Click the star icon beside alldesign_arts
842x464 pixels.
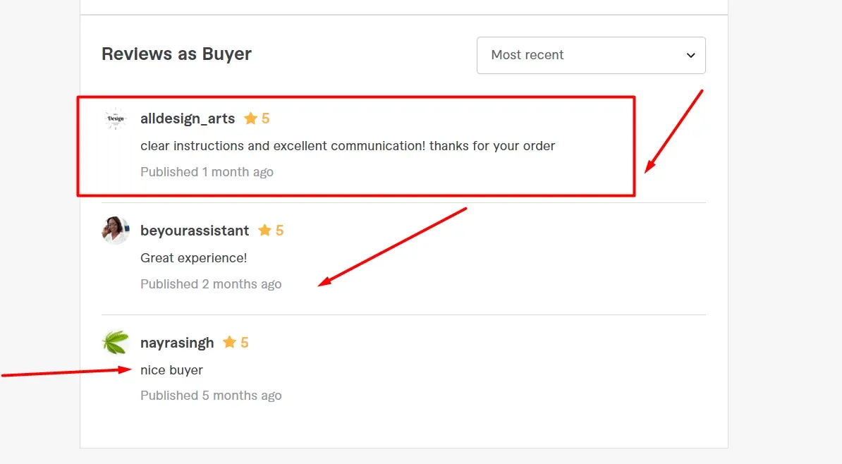pyautogui.click(x=250, y=118)
